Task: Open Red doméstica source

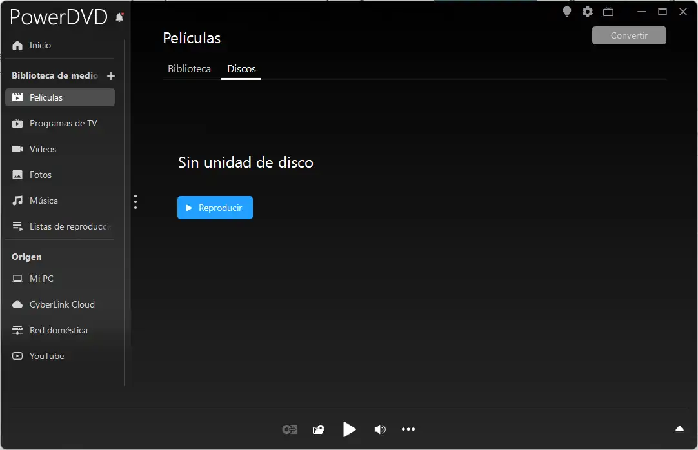Action: (59, 330)
